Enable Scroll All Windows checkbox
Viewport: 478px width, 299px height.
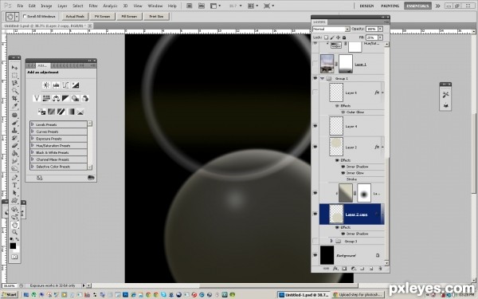point(25,16)
